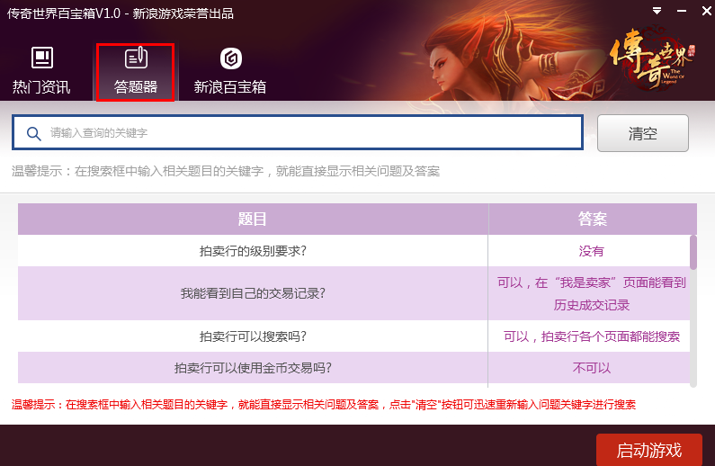
Task: Close the 传奇世界百宝箱 window
Action: point(706,11)
